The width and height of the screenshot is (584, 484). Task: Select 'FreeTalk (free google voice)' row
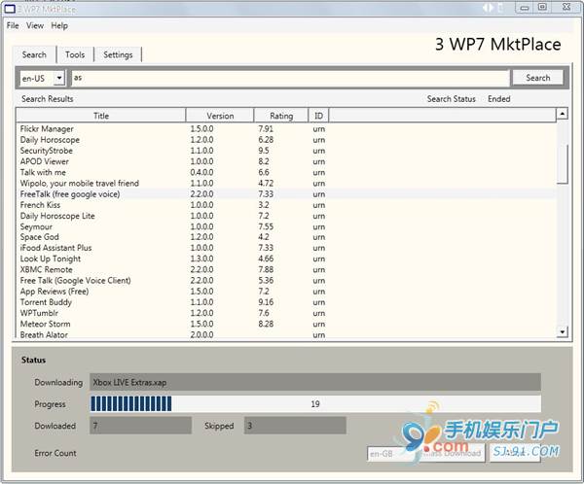286,193
